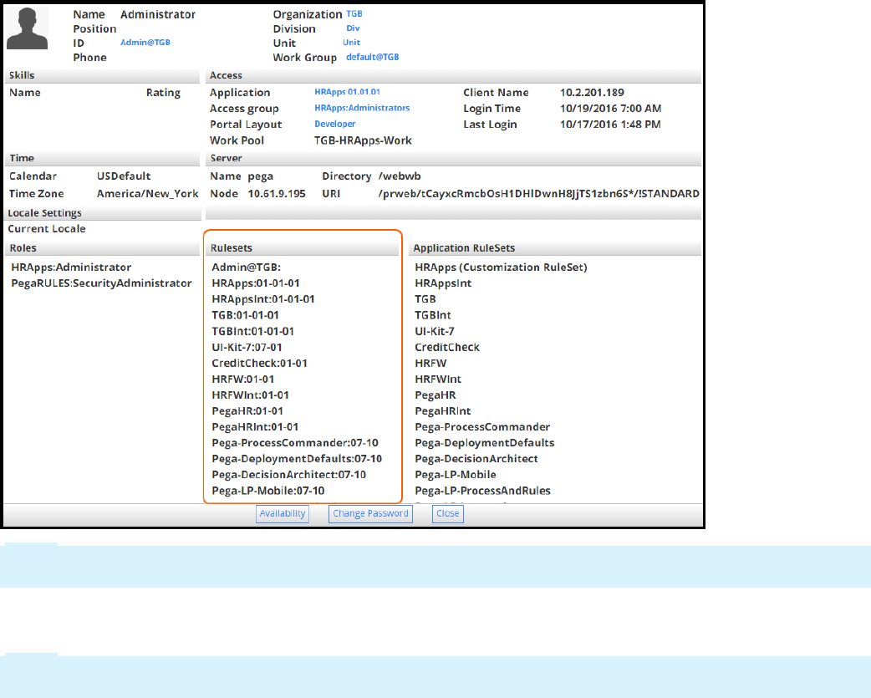Viewport: 871px width, 698px height.
Task: Select HRApps (Customization RuleSet) entry
Action: 501,267
